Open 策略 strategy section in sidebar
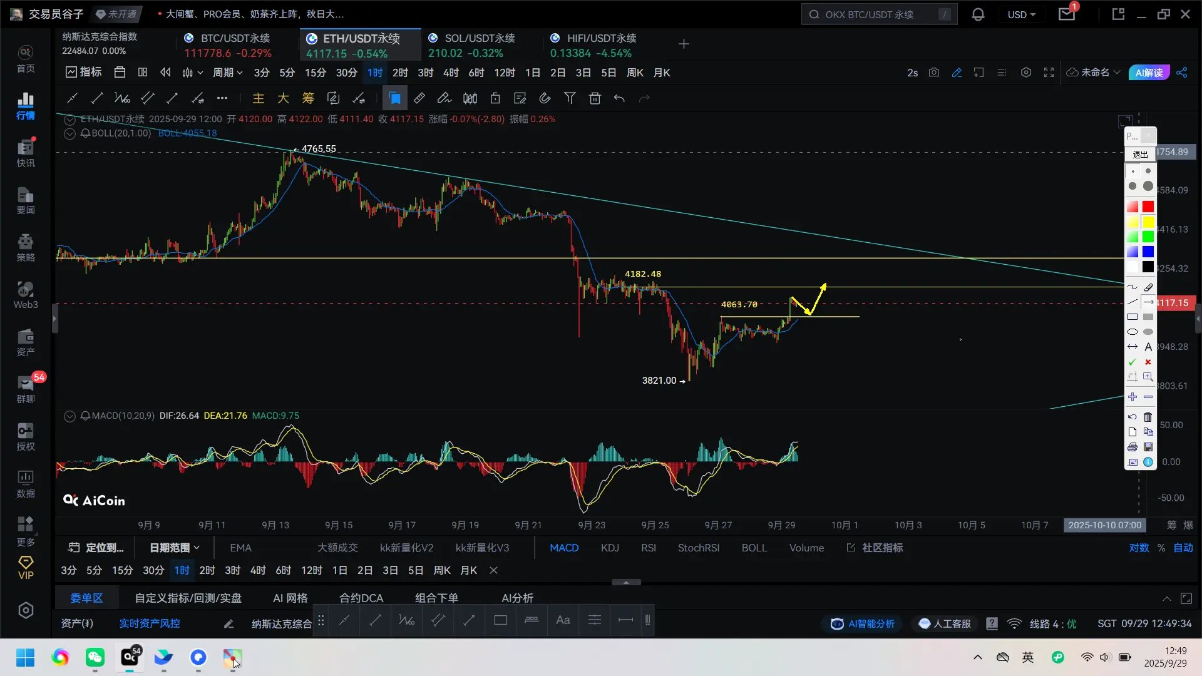Screen dimensions: 1202x676 coord(26,248)
